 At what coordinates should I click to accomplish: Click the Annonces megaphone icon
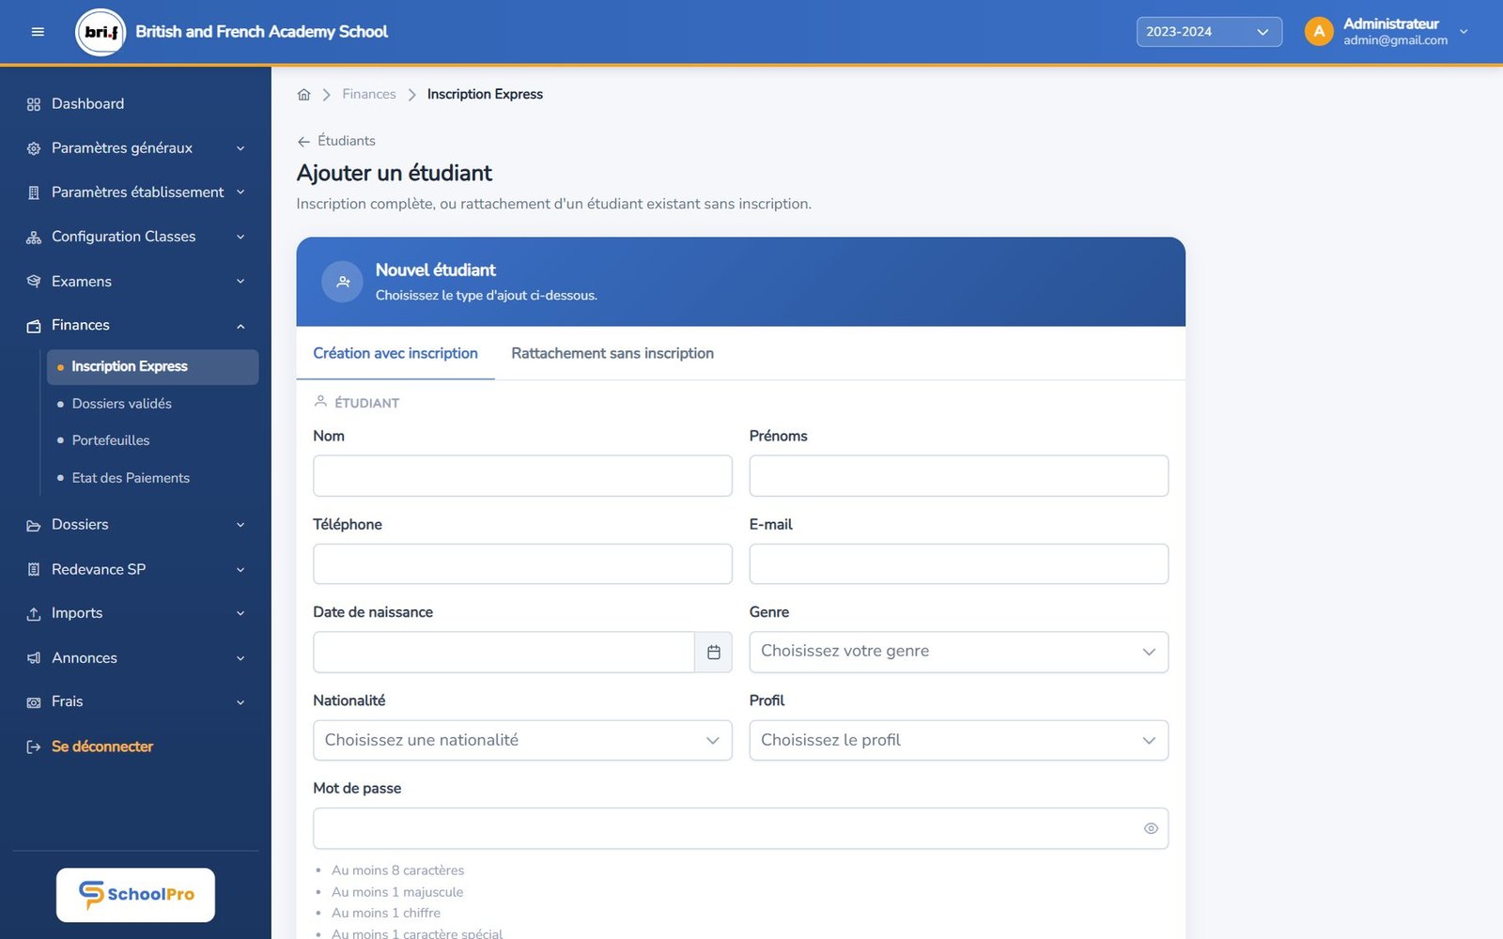pyautogui.click(x=34, y=658)
